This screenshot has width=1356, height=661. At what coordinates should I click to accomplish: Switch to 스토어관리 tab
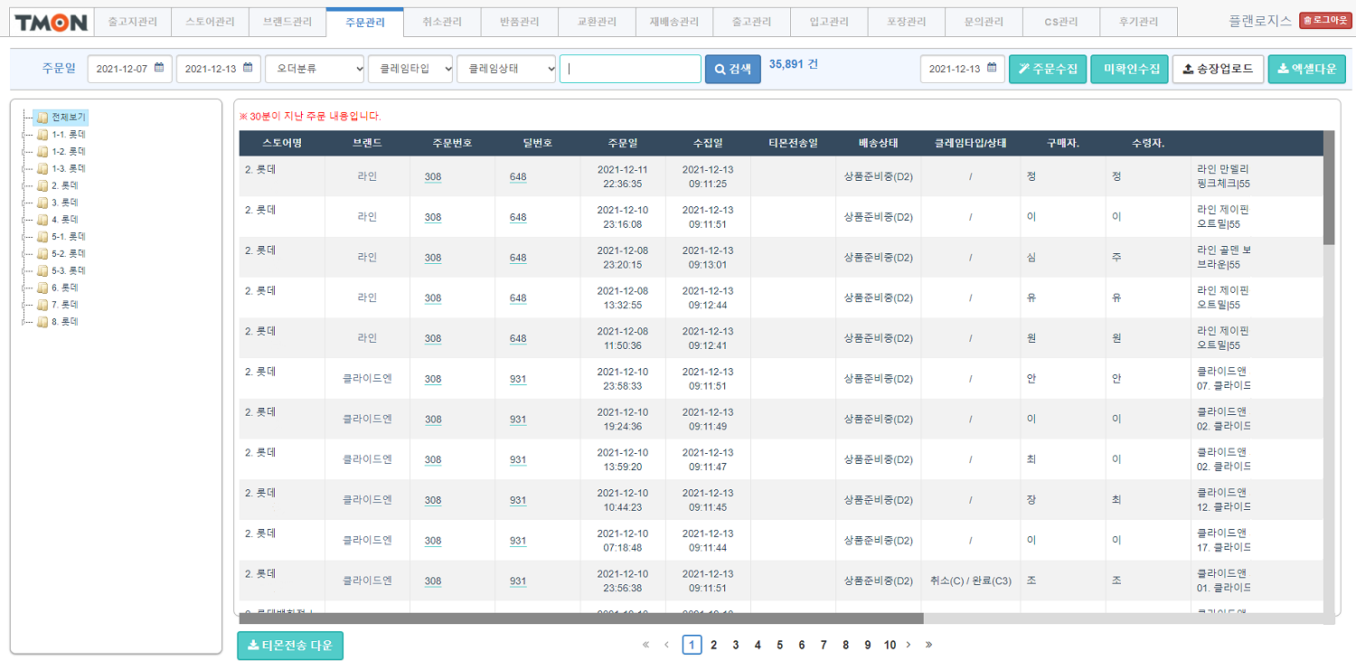210,22
